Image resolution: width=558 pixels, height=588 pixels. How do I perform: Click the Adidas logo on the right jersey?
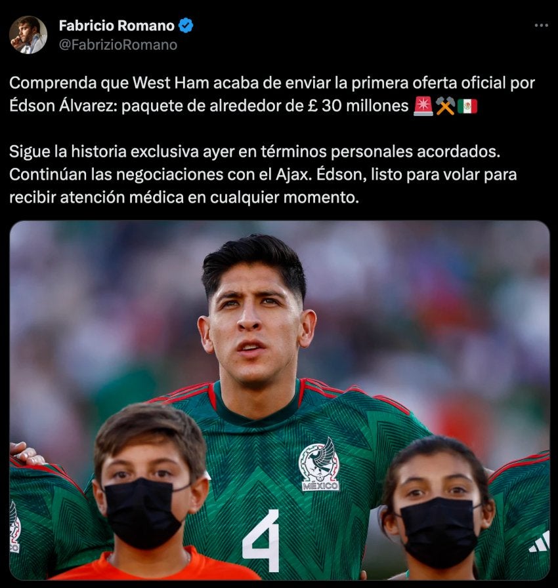(x=540, y=542)
